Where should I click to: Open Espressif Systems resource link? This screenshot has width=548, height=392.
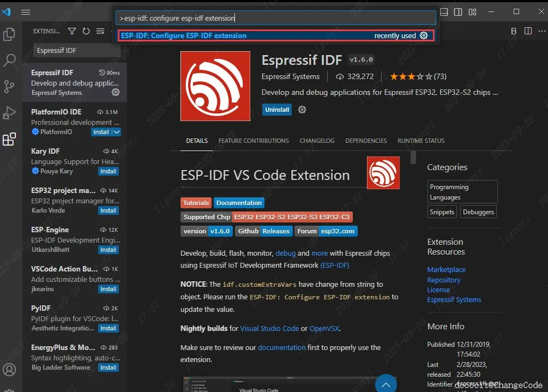point(454,299)
